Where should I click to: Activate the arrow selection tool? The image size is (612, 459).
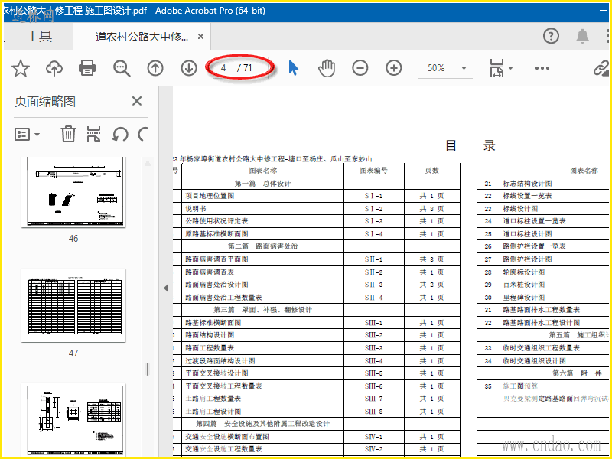point(293,68)
